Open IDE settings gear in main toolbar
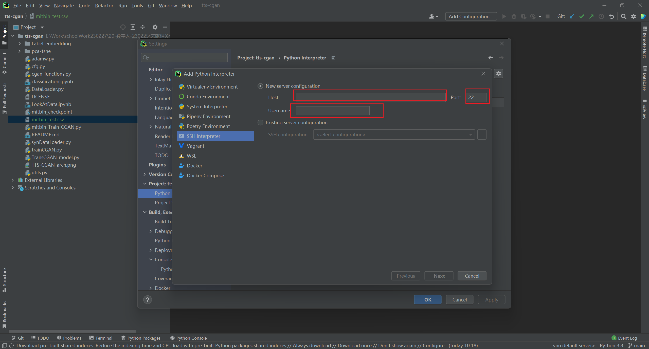The width and height of the screenshot is (649, 349). 634,16
